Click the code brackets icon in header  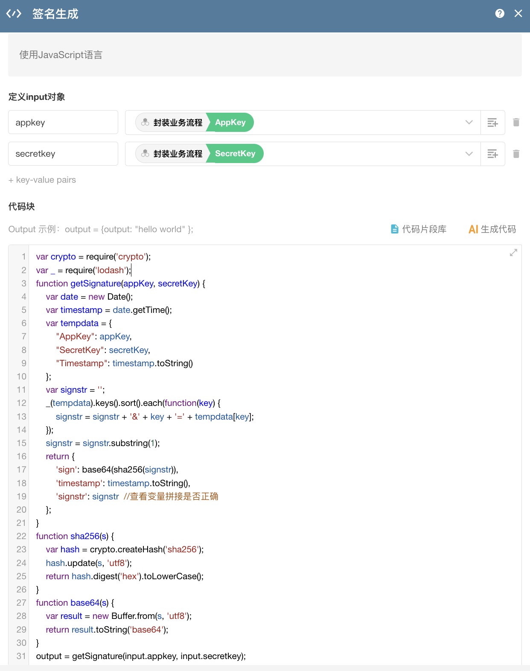point(14,14)
